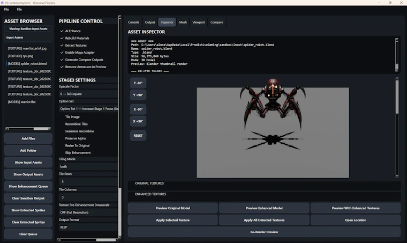Switch to the Output tab
407x243 pixels.
click(x=150, y=23)
